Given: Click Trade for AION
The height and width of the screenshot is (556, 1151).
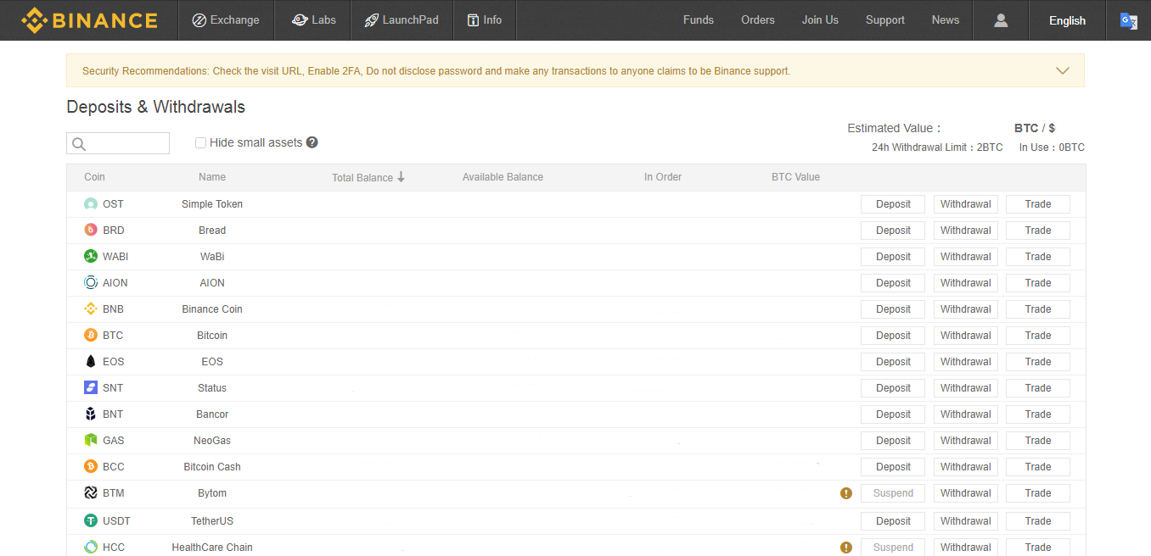Looking at the screenshot, I should pyautogui.click(x=1038, y=283).
